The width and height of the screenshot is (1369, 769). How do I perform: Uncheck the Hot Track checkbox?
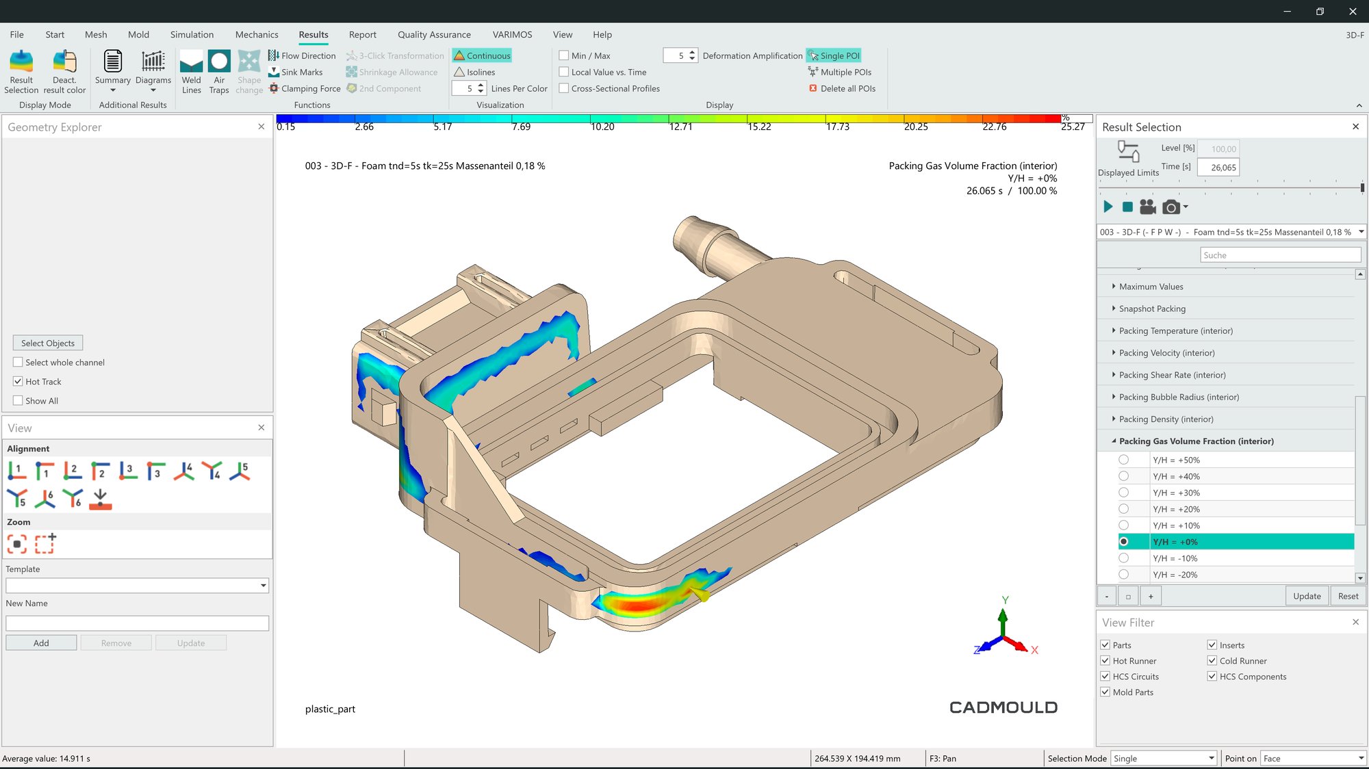(x=18, y=382)
